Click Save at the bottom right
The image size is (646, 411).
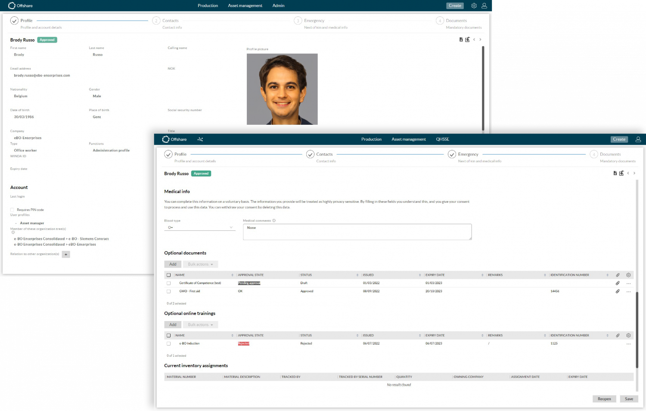click(629, 399)
